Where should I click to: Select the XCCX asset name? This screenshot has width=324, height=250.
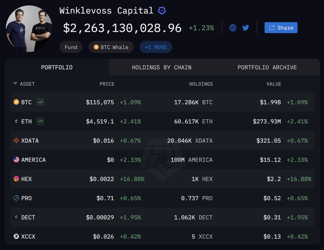pyautogui.click(x=28, y=237)
